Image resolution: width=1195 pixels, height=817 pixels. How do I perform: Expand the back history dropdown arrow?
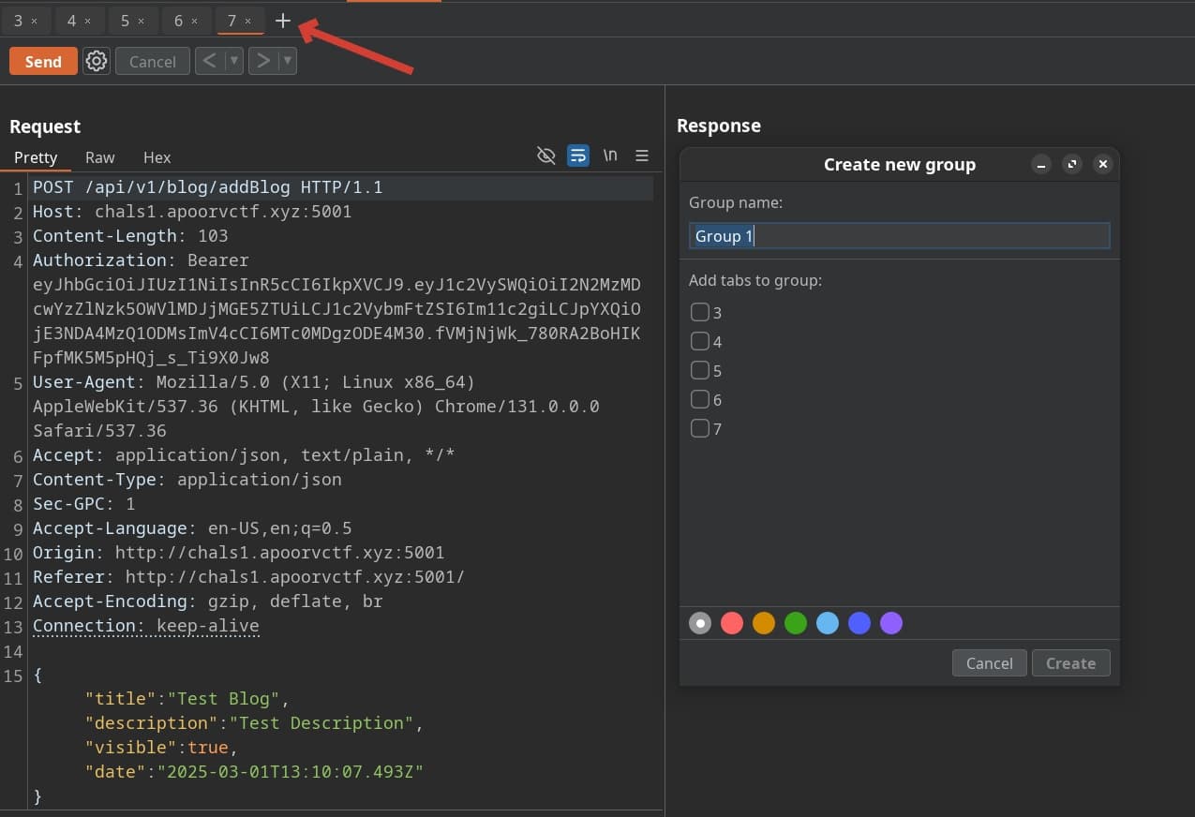click(234, 62)
